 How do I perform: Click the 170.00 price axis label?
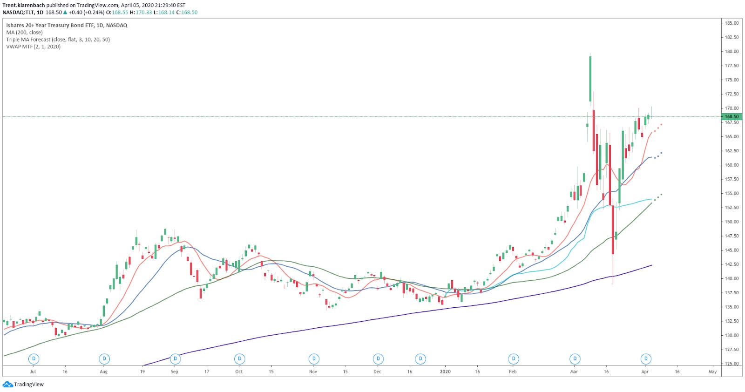[x=731, y=108]
